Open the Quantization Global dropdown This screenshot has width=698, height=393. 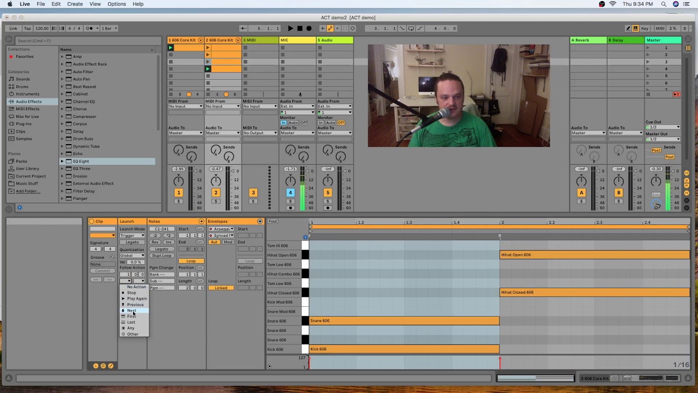tap(132, 255)
